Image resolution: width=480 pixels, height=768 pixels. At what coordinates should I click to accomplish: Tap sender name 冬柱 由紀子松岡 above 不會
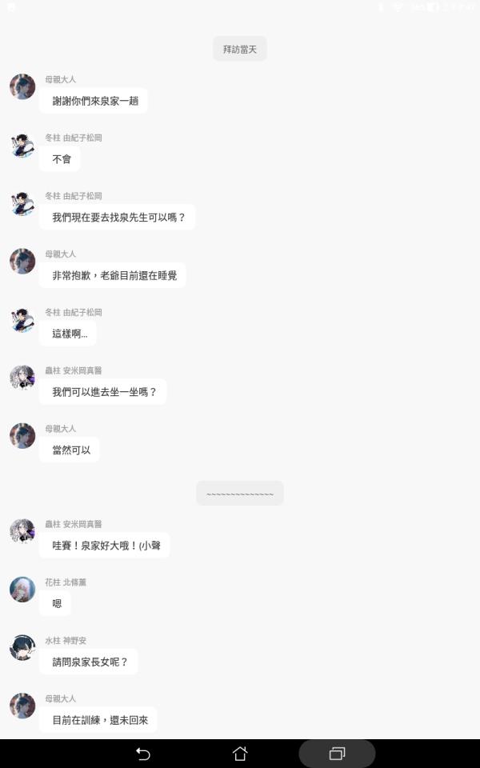point(74,138)
